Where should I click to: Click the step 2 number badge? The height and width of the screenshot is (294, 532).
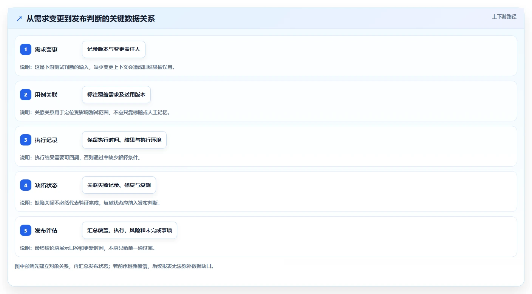coord(26,95)
